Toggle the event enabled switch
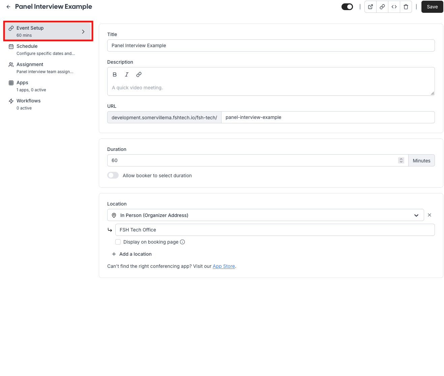Viewport: 444px width, 376px height. click(x=347, y=7)
